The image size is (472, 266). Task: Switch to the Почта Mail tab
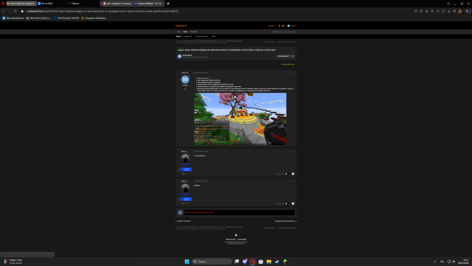coord(52,4)
